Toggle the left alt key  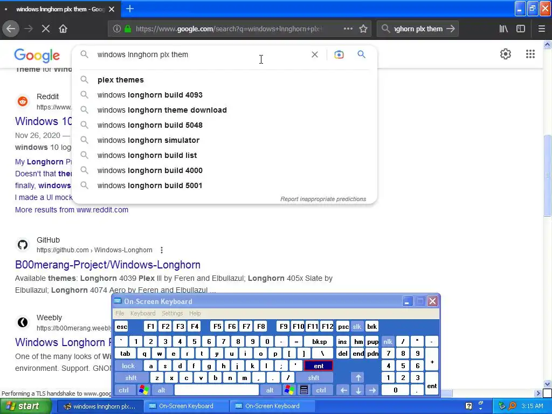pos(162,390)
